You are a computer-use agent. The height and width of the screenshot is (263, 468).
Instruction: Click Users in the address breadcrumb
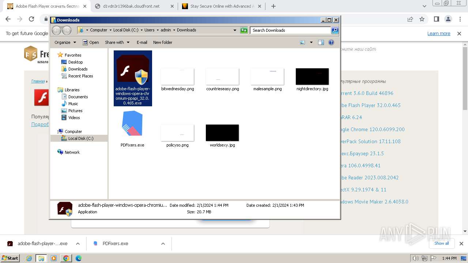point(149,30)
